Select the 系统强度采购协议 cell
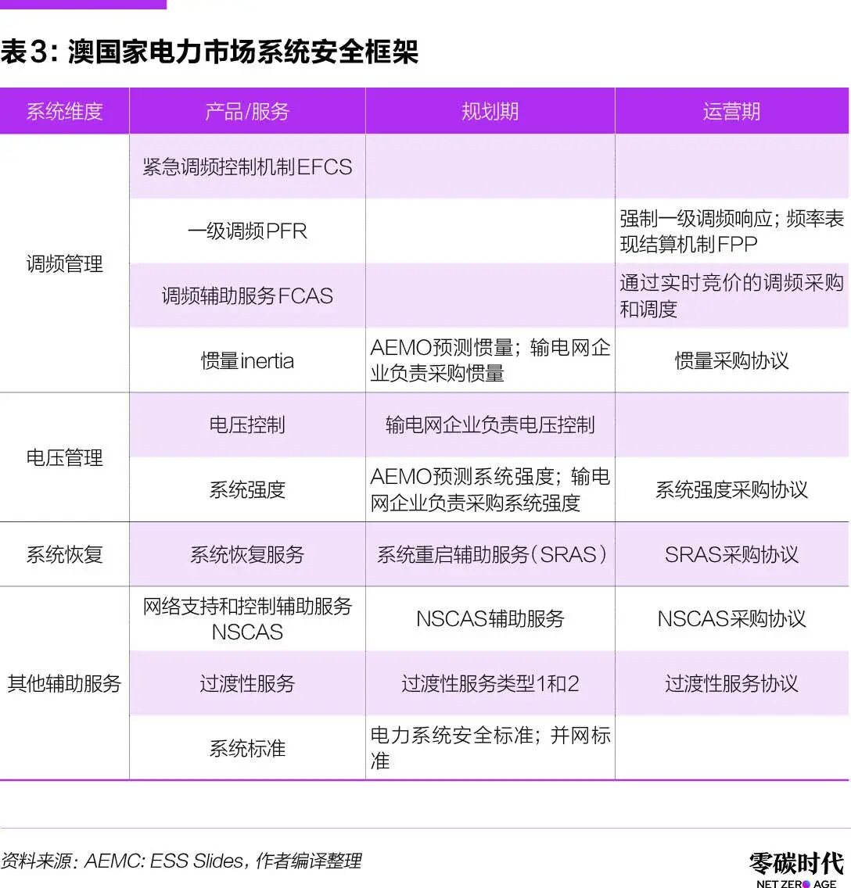851x888 pixels. coord(731,490)
